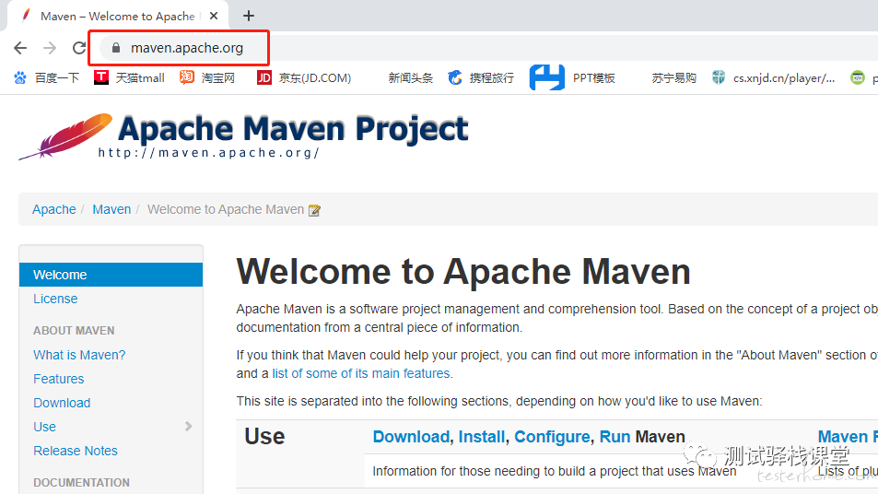This screenshot has height=494, width=878.
Task: Open Use in the sidebar
Action: tap(44, 427)
